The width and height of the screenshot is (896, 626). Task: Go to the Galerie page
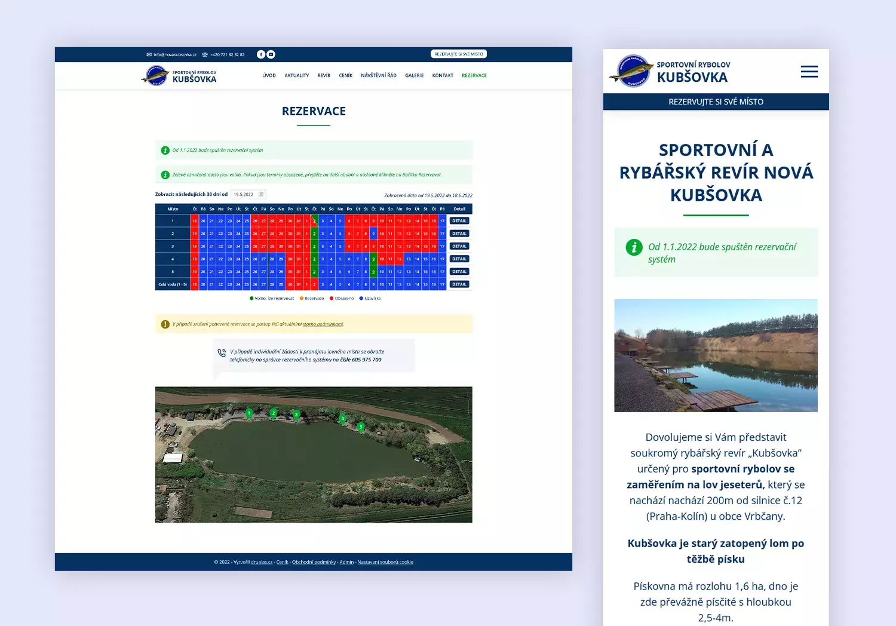coord(414,76)
